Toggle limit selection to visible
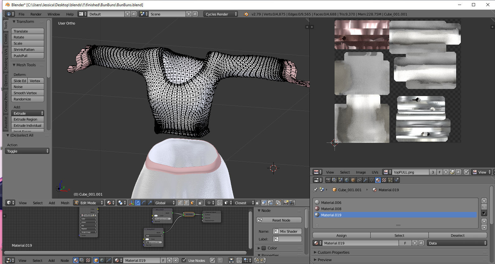Screen dimensions: 495x264 click(201, 203)
